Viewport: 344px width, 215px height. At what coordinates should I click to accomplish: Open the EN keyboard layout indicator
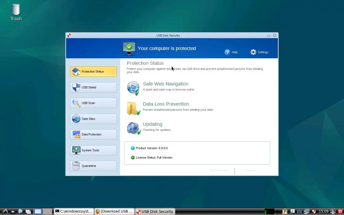(x=299, y=212)
